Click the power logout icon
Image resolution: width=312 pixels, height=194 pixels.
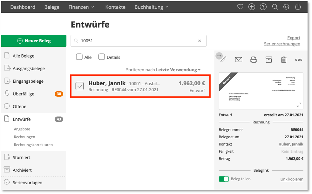(x=298, y=7)
